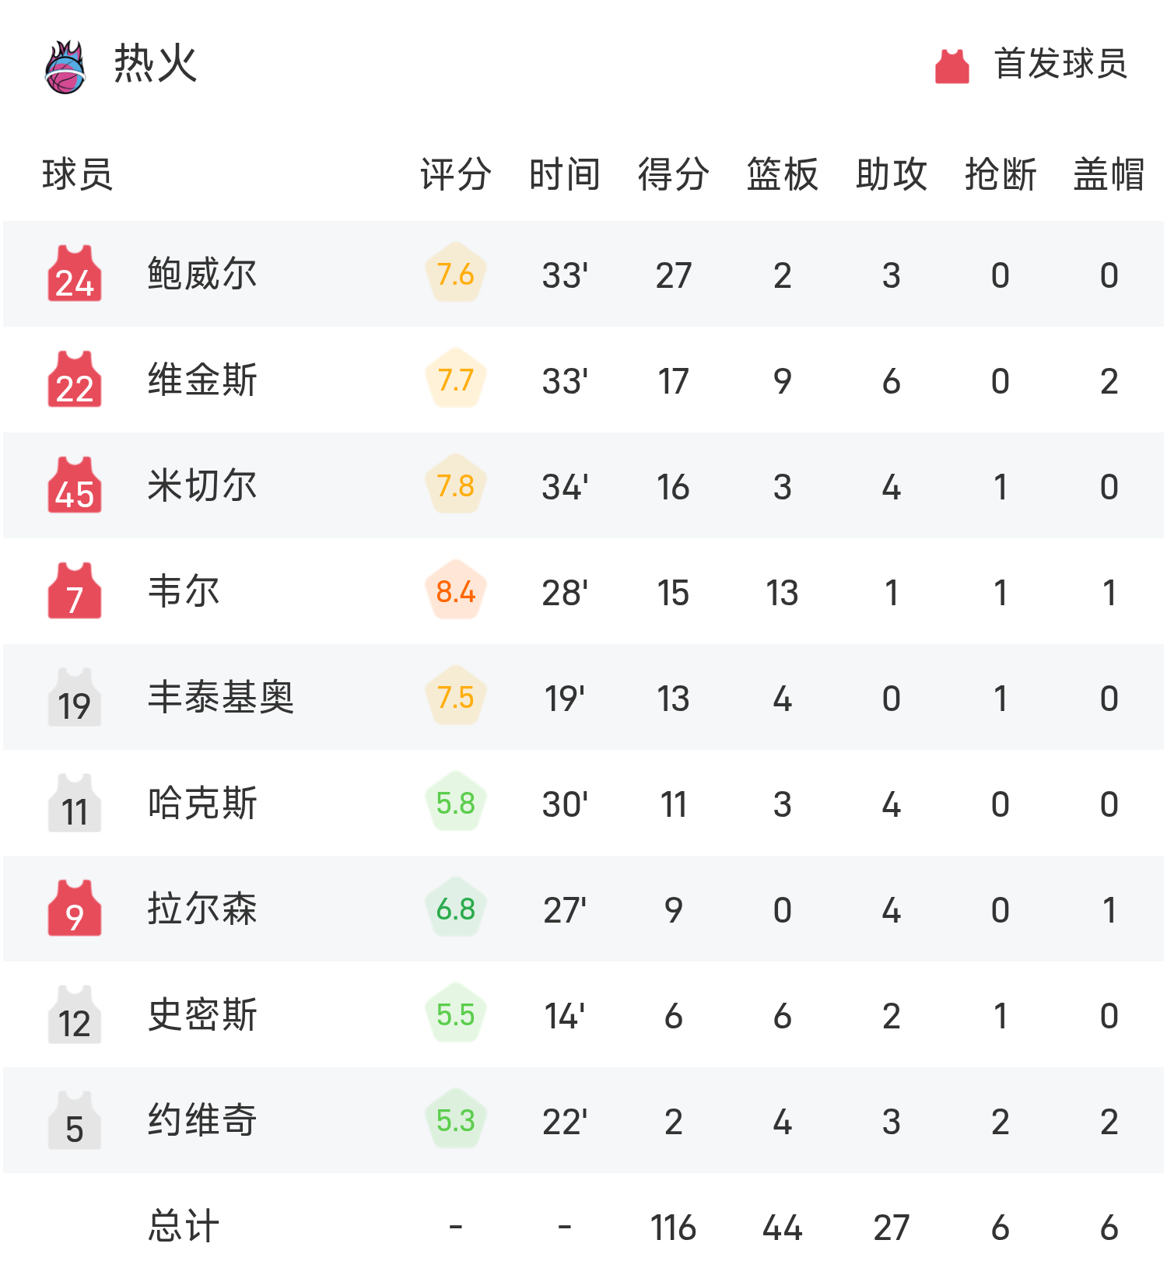The height and width of the screenshot is (1282, 1167).
Task: Sort by 得分 column header
Action: click(674, 173)
